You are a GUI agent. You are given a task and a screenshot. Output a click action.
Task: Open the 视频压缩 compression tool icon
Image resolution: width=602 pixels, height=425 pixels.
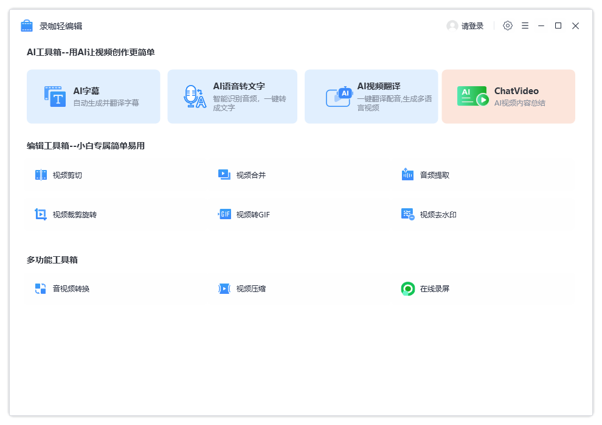tap(224, 288)
